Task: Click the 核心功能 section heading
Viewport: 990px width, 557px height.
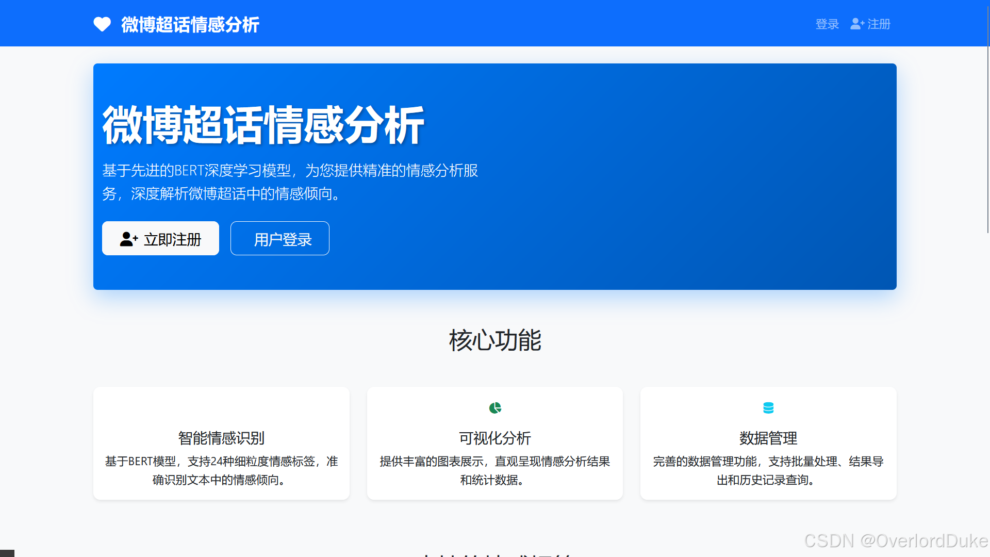Action: 495,340
